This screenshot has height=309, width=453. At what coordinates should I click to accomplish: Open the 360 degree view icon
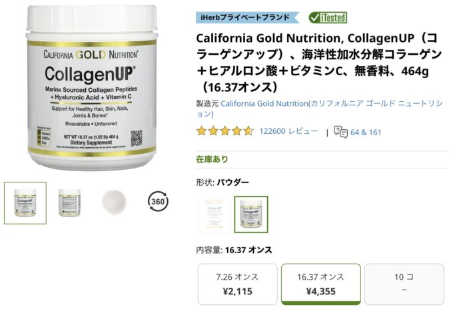158,201
